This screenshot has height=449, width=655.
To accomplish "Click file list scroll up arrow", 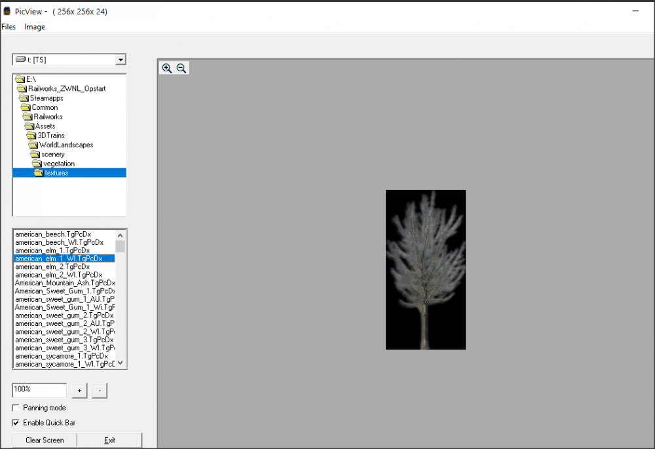I will 121,235.
